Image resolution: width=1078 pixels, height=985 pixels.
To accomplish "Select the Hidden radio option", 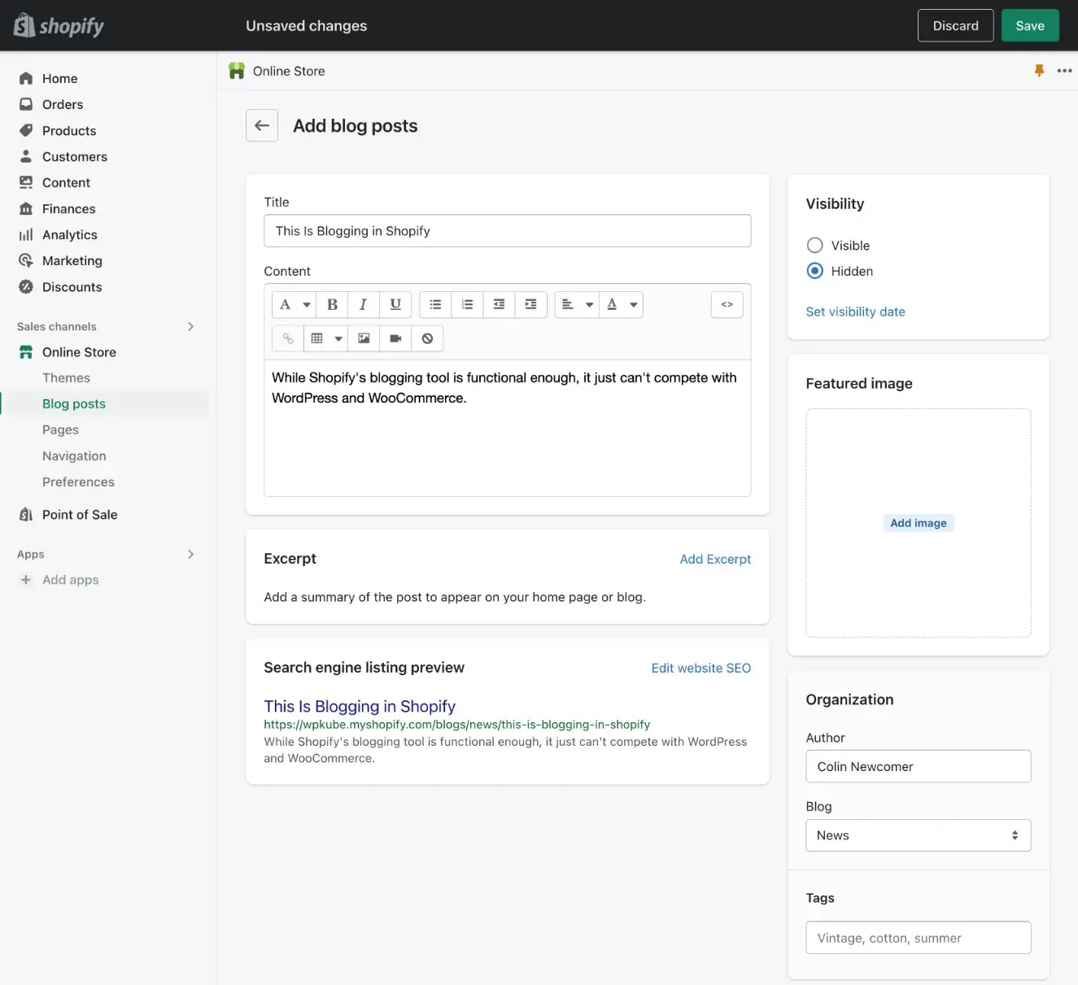I will tap(814, 271).
